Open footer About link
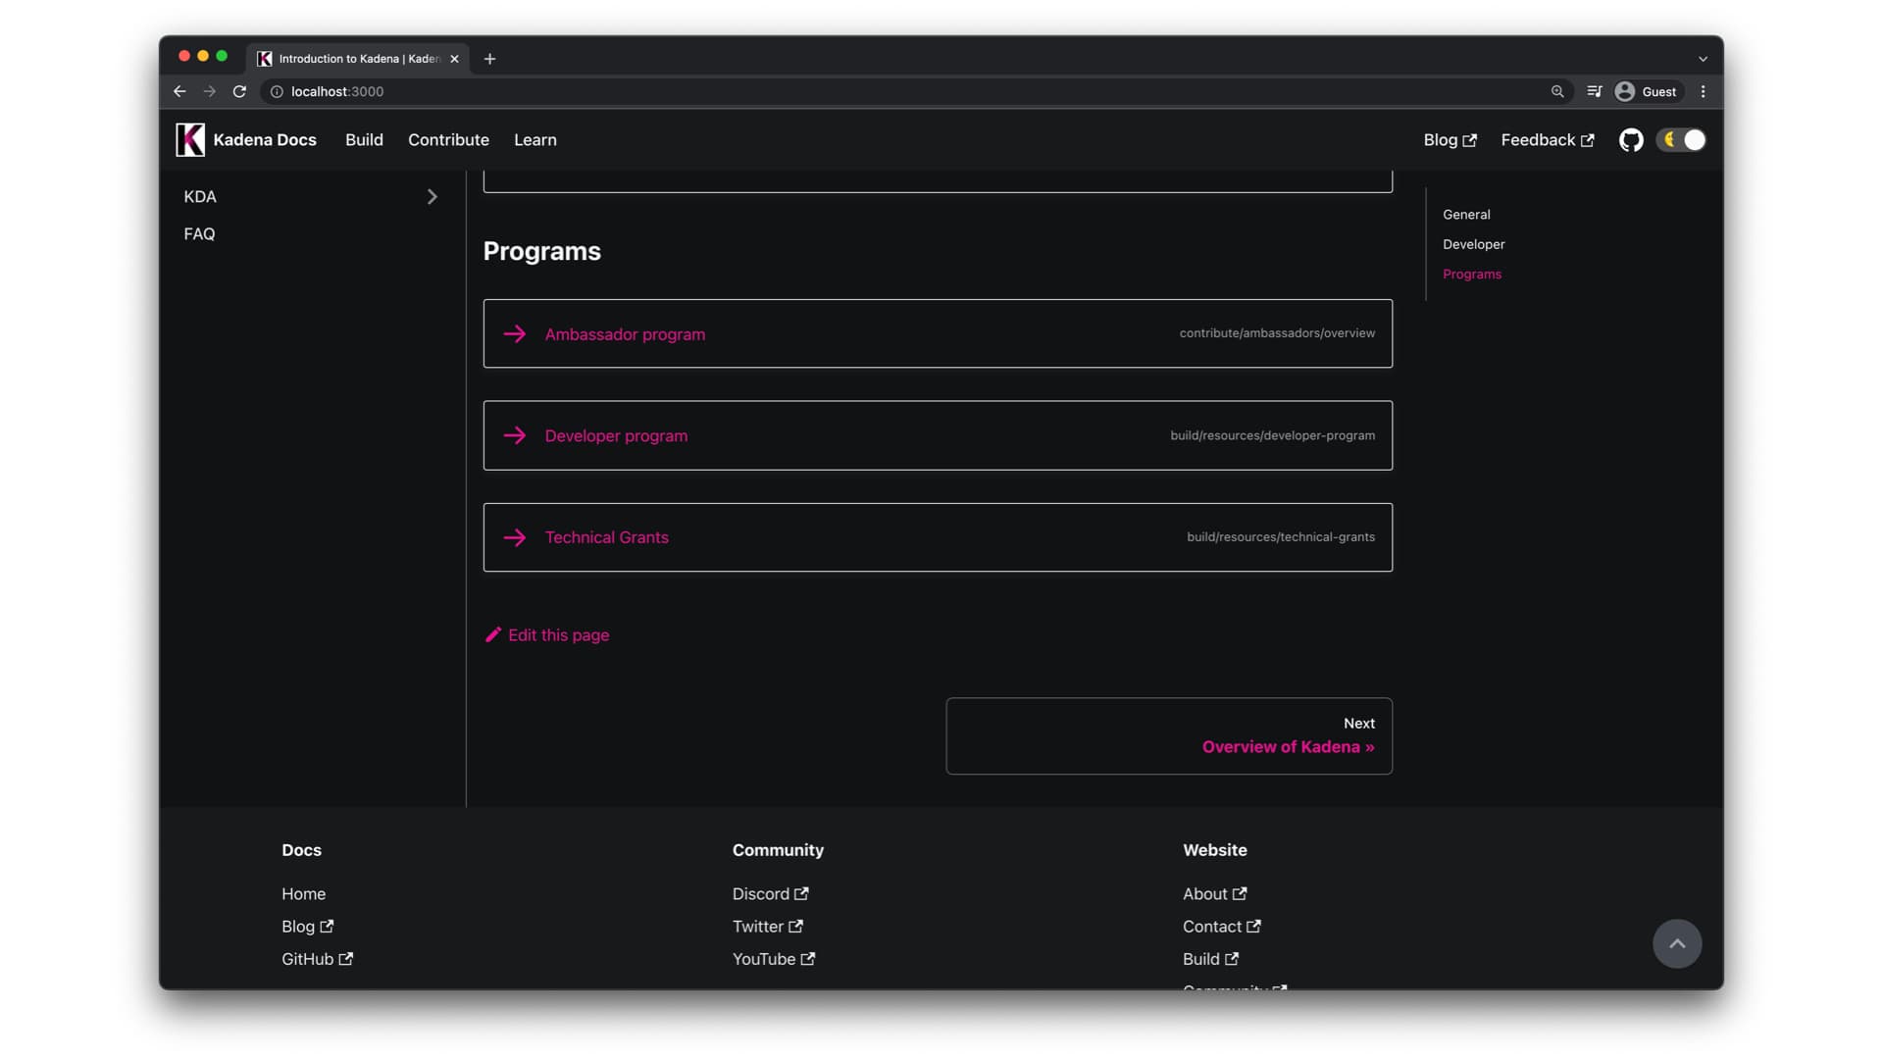1883x1059 pixels. pyautogui.click(x=1214, y=894)
